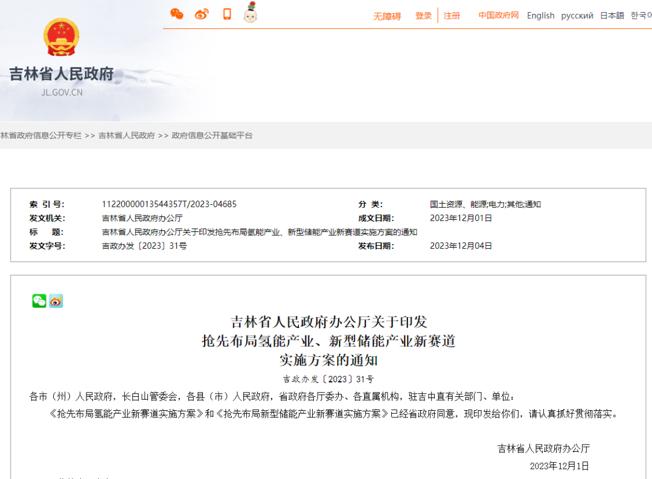Click the document index number 11220000013544357T/2023-04685
The height and width of the screenshot is (479, 652).
pos(169,204)
